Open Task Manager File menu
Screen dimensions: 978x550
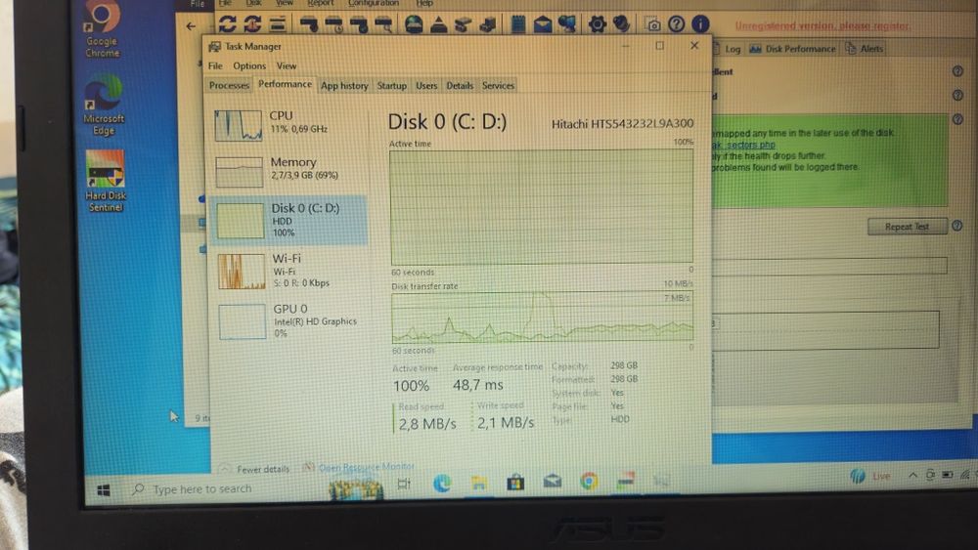tap(215, 66)
